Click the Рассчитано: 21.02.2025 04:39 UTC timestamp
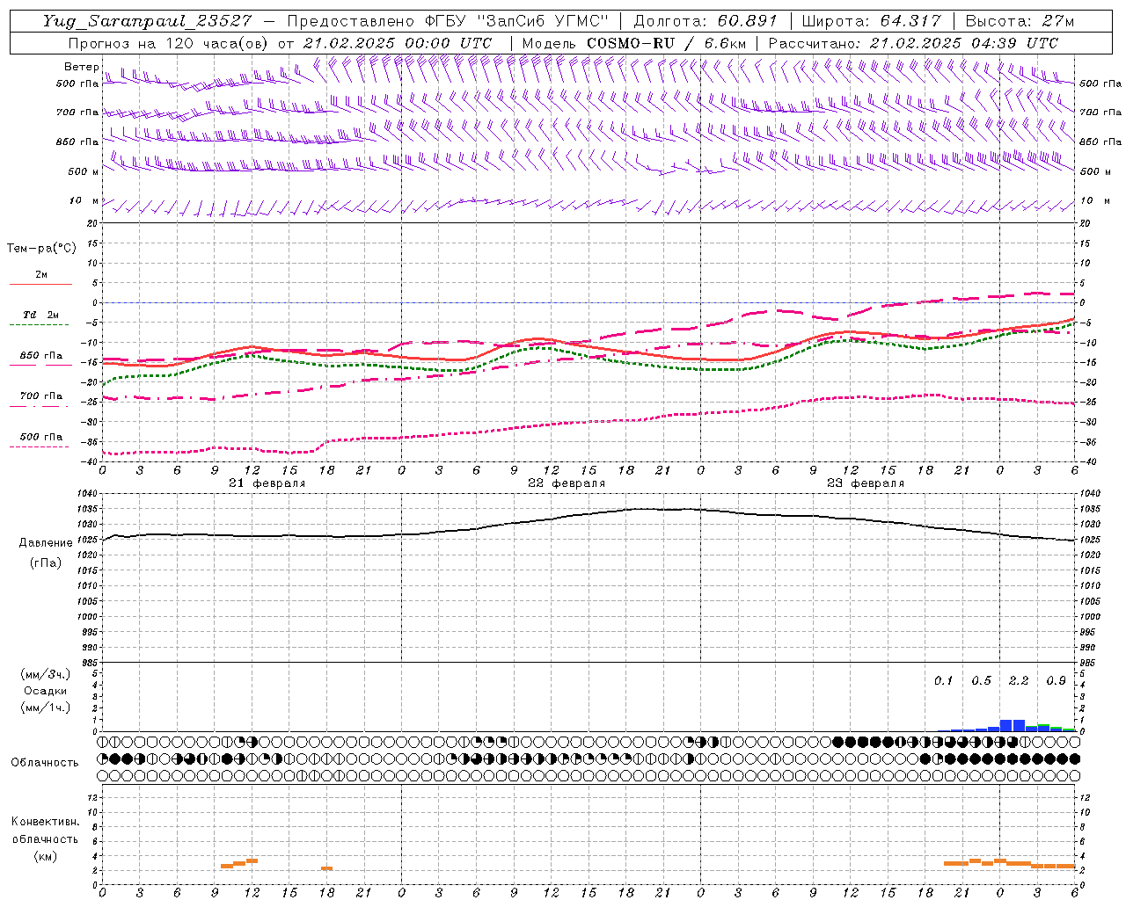The width and height of the screenshot is (1126, 900). pos(913,43)
